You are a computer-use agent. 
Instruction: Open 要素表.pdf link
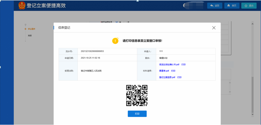[x=164, y=71]
